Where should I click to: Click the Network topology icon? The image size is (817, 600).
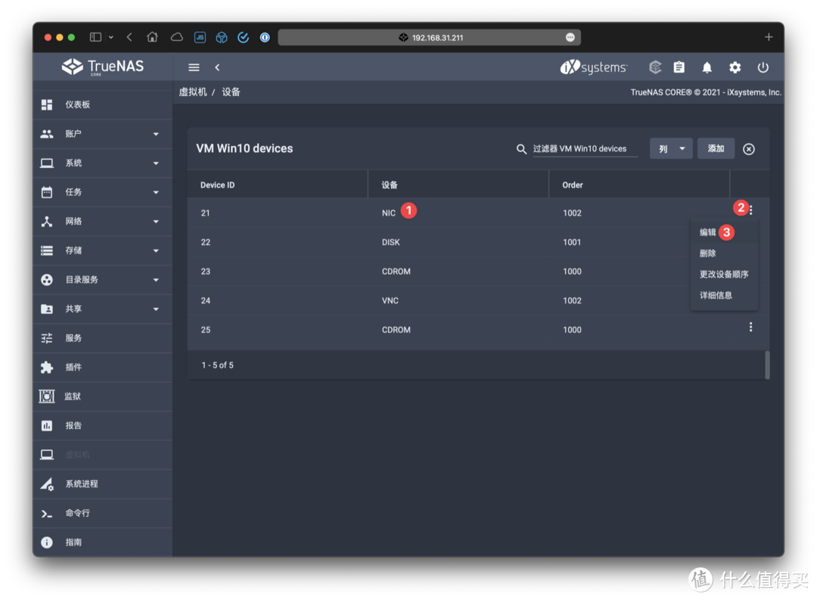click(x=47, y=222)
